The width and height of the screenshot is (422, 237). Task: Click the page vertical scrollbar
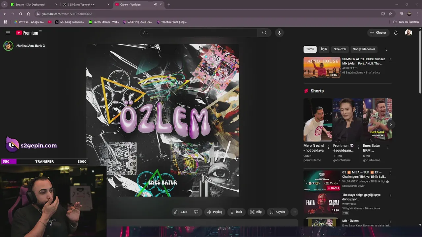[x=420, y=62]
